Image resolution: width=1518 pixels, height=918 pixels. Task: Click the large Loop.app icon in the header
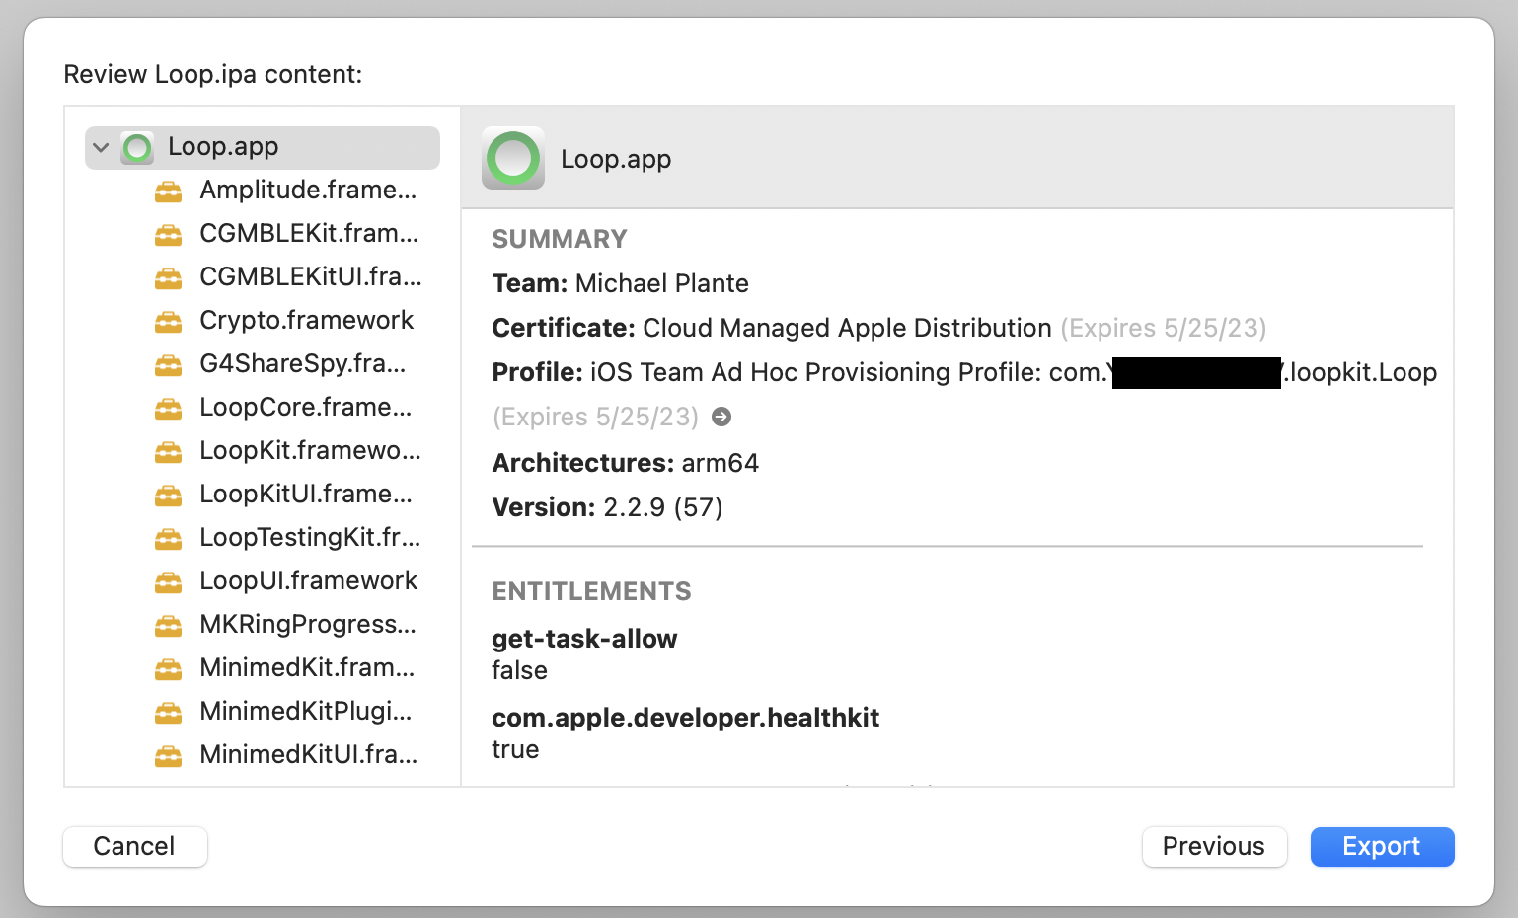point(513,158)
